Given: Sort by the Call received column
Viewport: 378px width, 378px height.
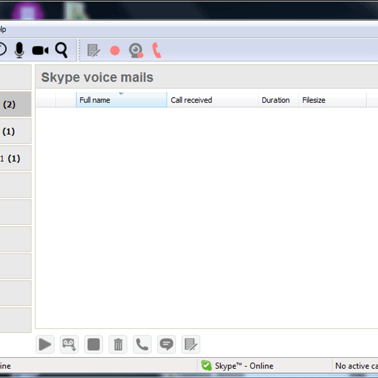Looking at the screenshot, I should (x=212, y=100).
